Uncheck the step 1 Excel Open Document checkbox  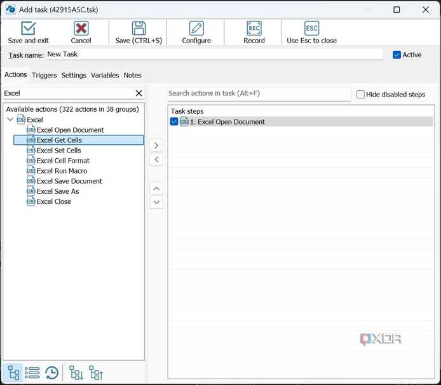tap(174, 122)
